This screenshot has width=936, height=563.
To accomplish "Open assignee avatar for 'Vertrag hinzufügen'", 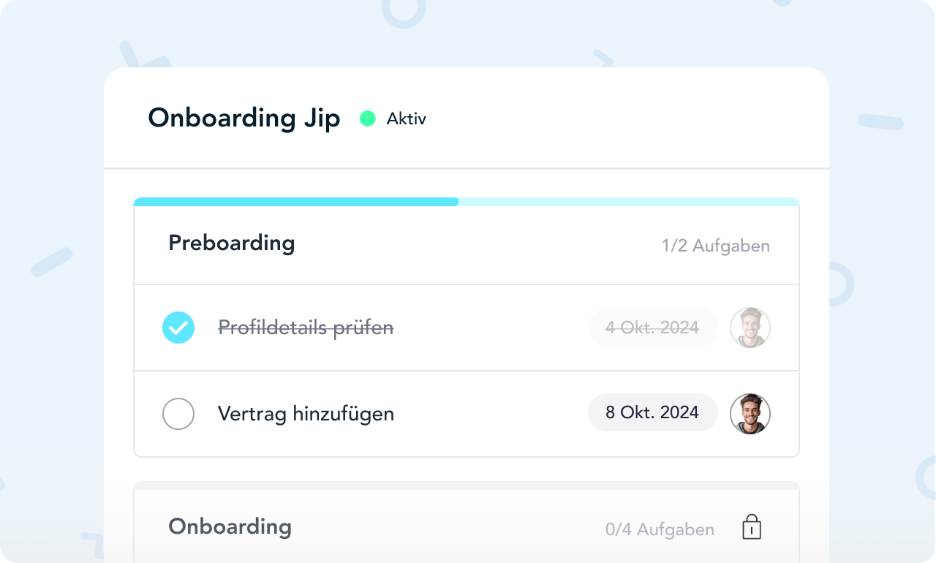I will [750, 414].
